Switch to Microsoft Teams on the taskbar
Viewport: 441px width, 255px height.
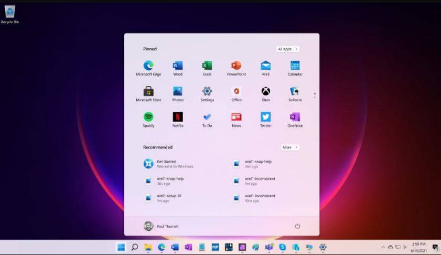pyautogui.click(x=269, y=247)
